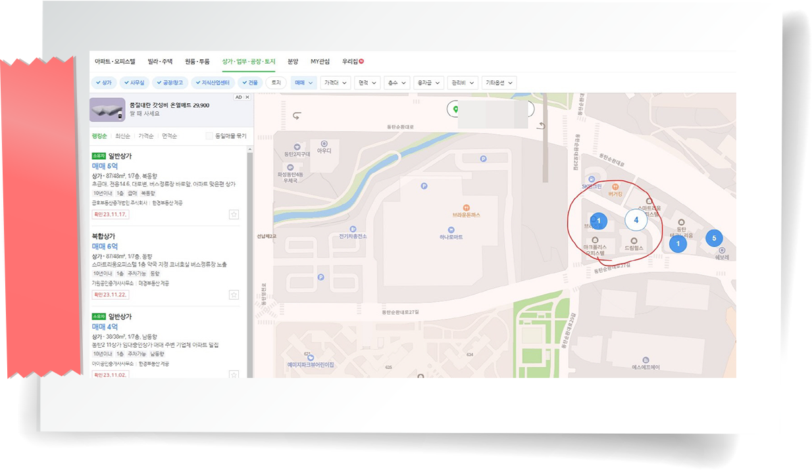Toggle the 지식산업센터 filter chip
Viewport: 812px width, 470px height.
pyautogui.click(x=214, y=83)
